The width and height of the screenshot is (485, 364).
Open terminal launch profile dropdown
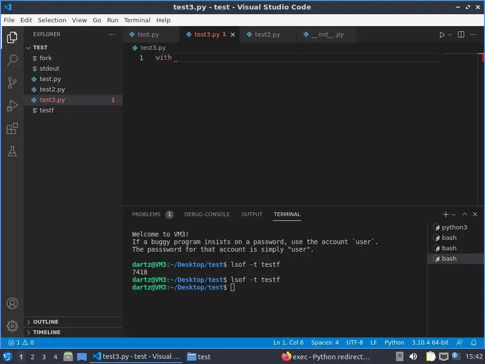(x=453, y=215)
